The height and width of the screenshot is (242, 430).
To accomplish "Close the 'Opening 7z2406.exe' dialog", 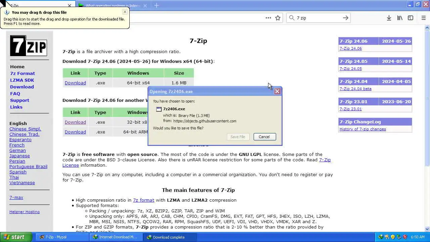I will coord(277,91).
